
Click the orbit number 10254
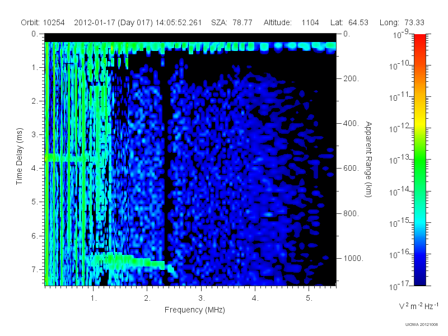tap(54, 22)
